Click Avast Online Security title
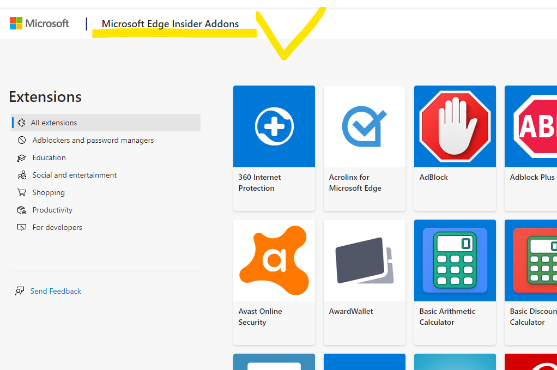The width and height of the screenshot is (557, 370). [x=261, y=317]
